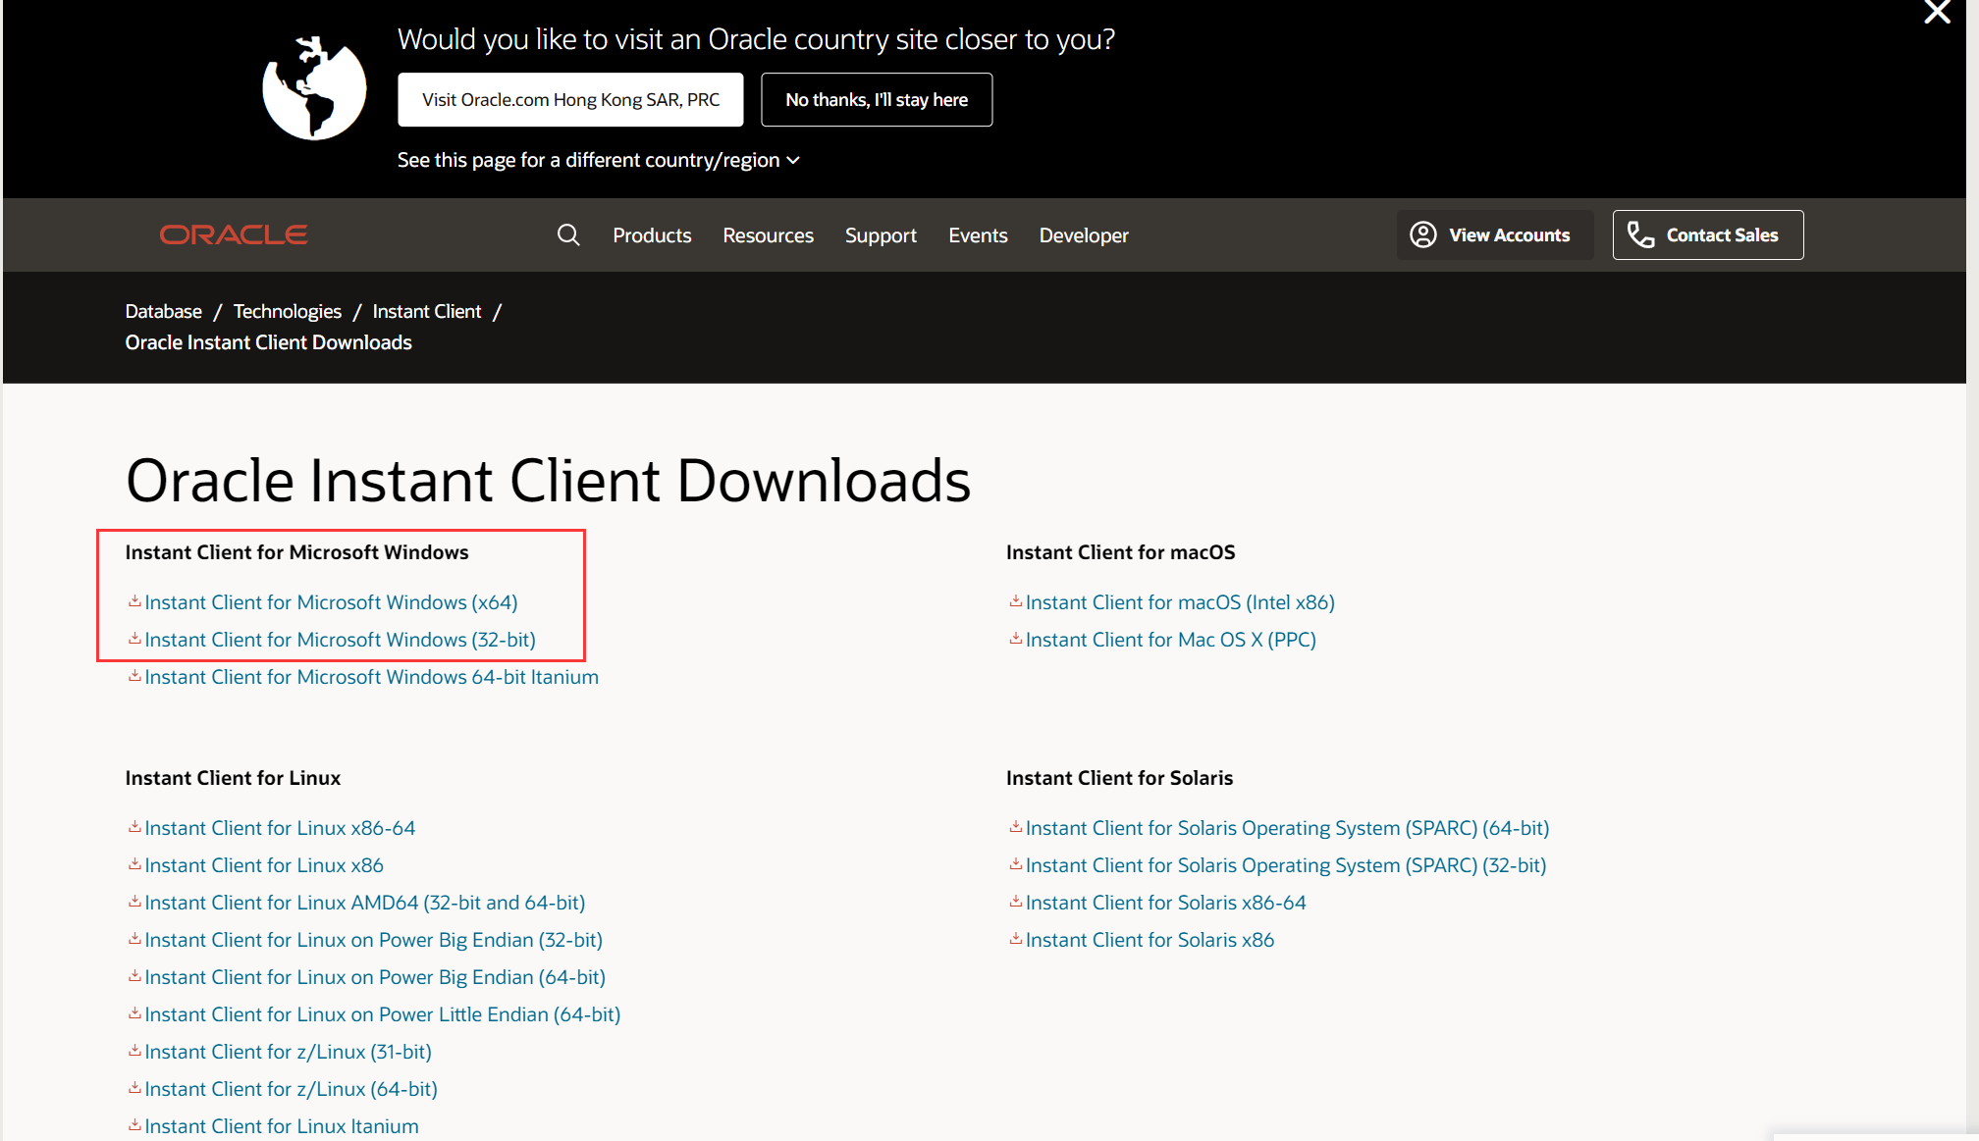Open the Products menu
Screen dimensions: 1979x1141
click(x=652, y=234)
